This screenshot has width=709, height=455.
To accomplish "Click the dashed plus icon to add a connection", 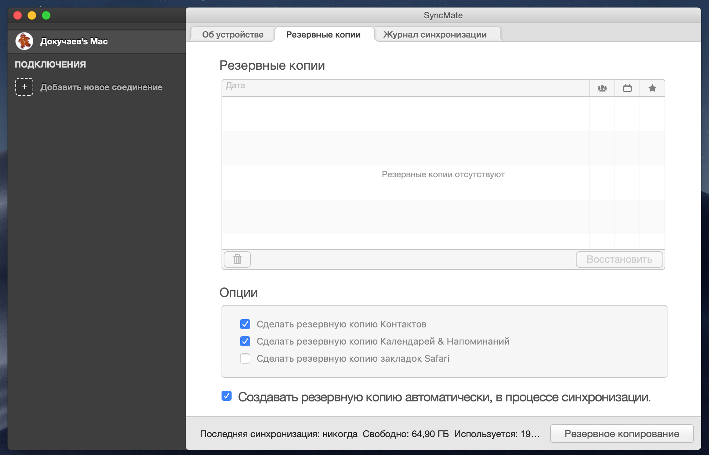I will pos(24,87).
